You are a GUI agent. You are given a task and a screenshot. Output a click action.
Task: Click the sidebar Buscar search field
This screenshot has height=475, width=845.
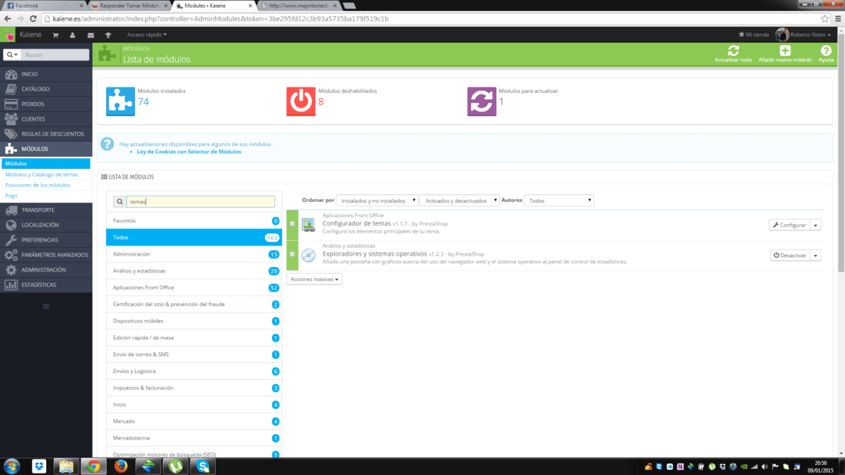pos(55,55)
